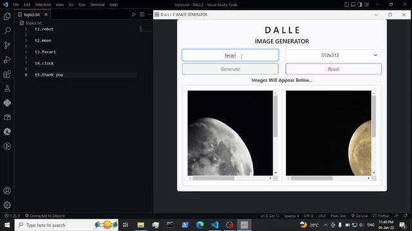The width and height of the screenshot is (412, 231).
Task: Open the box-shaped icon below the Python icon
Action: (7, 117)
